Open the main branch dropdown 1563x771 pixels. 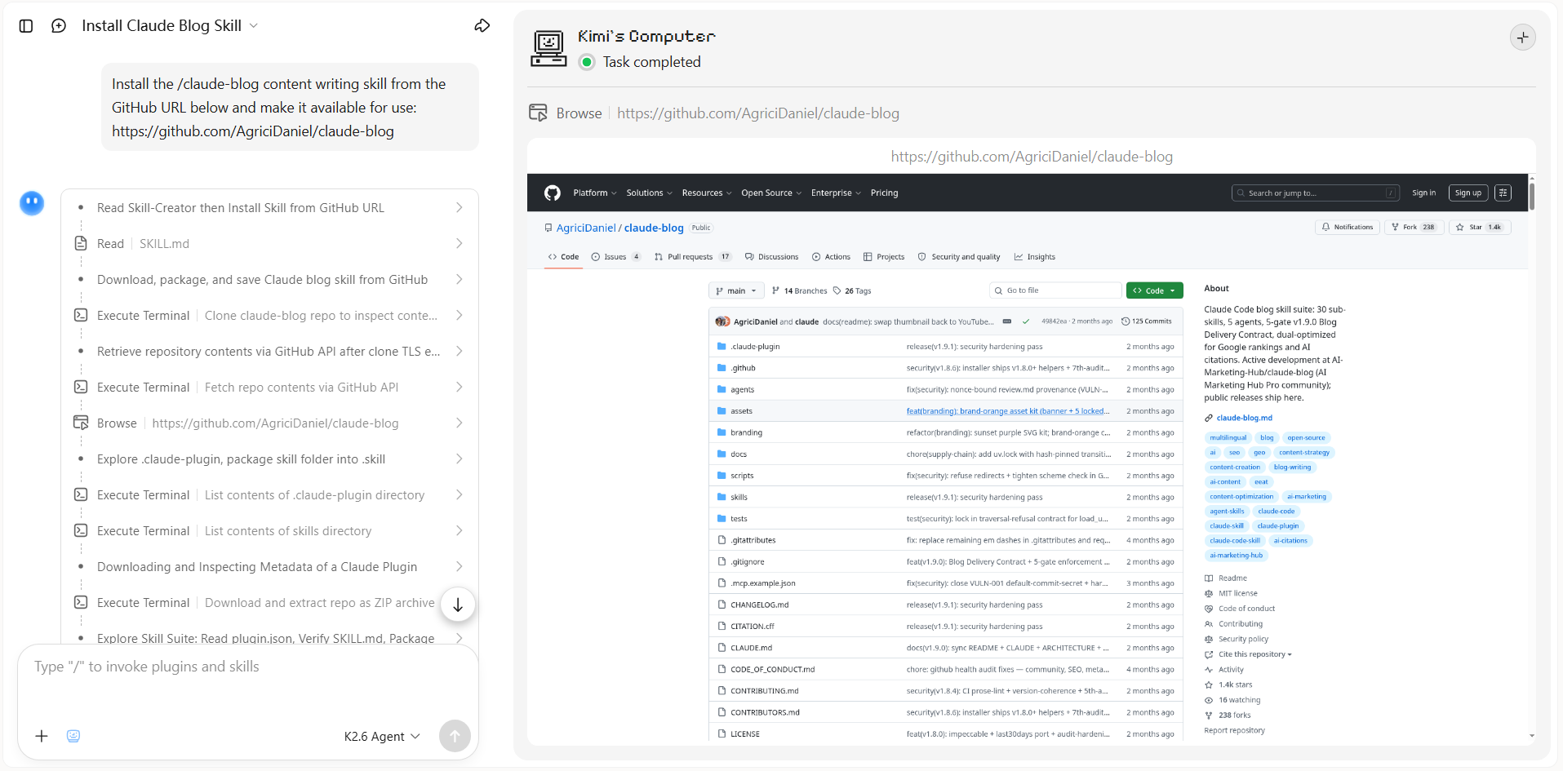tap(736, 291)
